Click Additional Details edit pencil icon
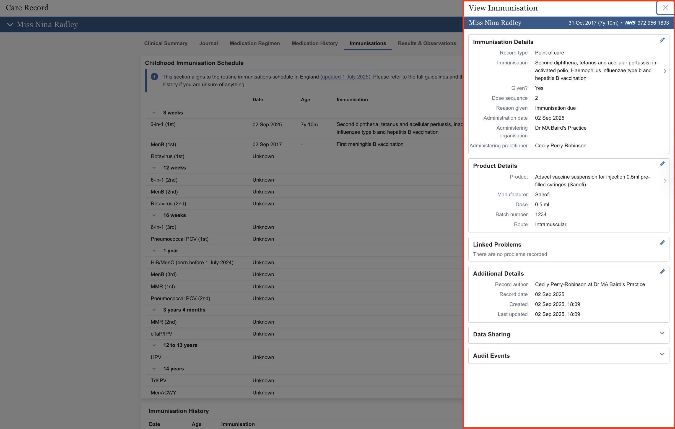 662,272
